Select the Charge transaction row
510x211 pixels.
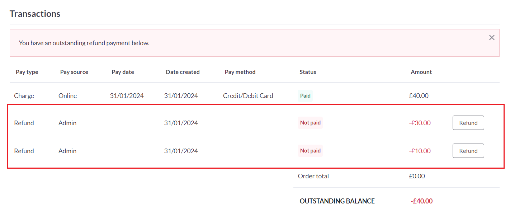tap(255, 96)
